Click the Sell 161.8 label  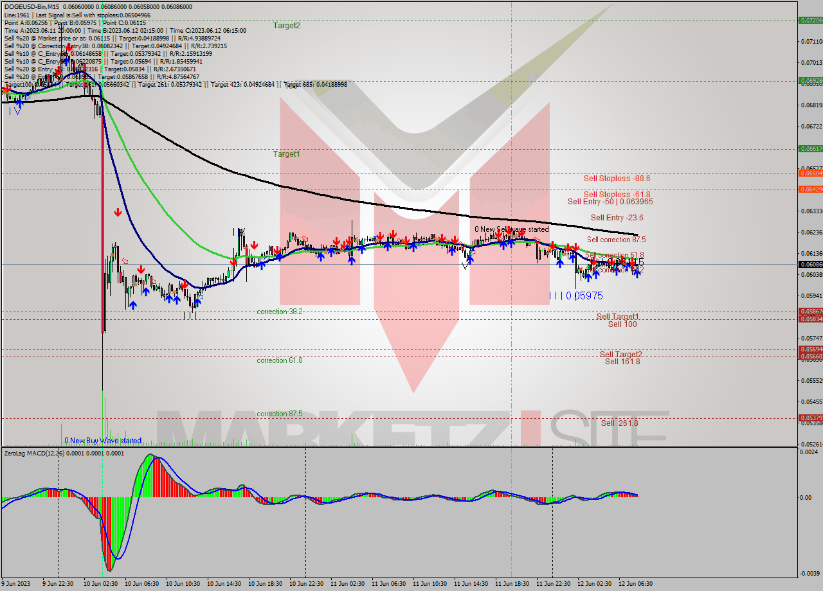622,362
